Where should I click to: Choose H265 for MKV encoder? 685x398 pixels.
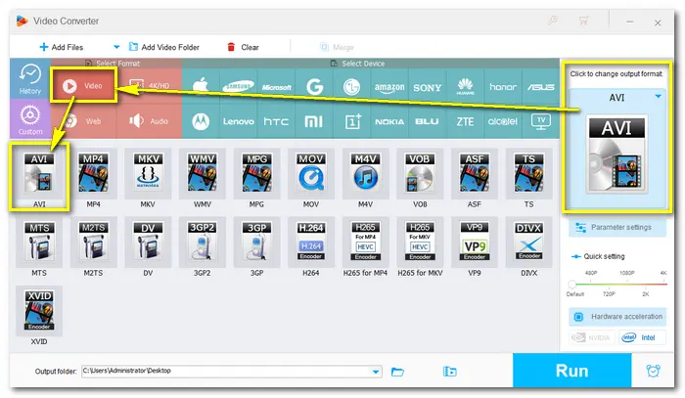(420, 243)
